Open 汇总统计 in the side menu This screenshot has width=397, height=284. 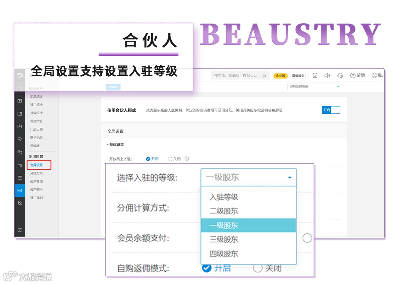click(36, 96)
